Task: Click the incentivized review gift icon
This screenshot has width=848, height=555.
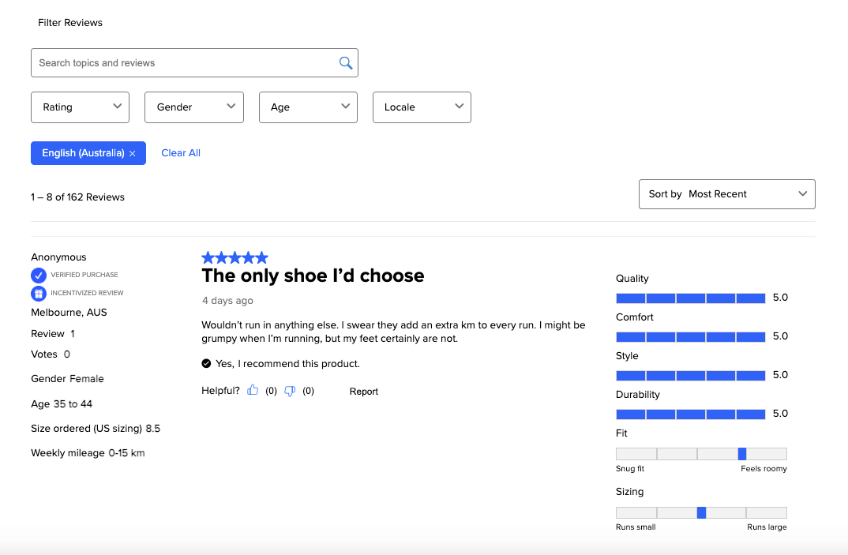Action: (x=39, y=293)
